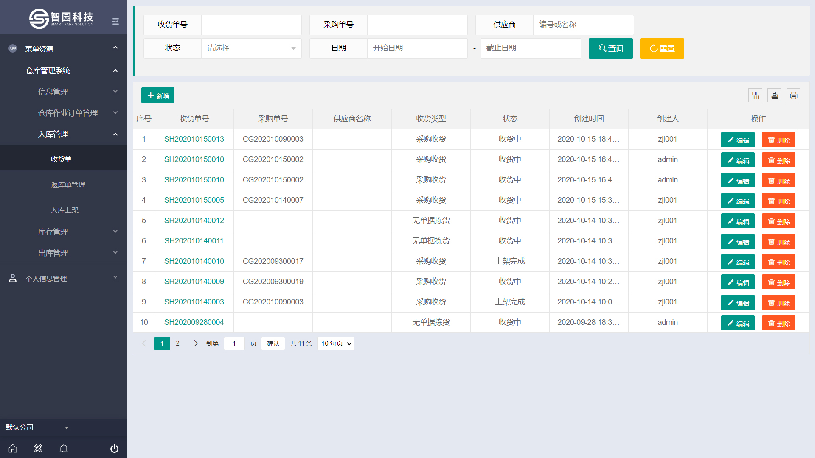The image size is (815, 458).
Task: Go to page 2 in pagination
Action: [177, 343]
